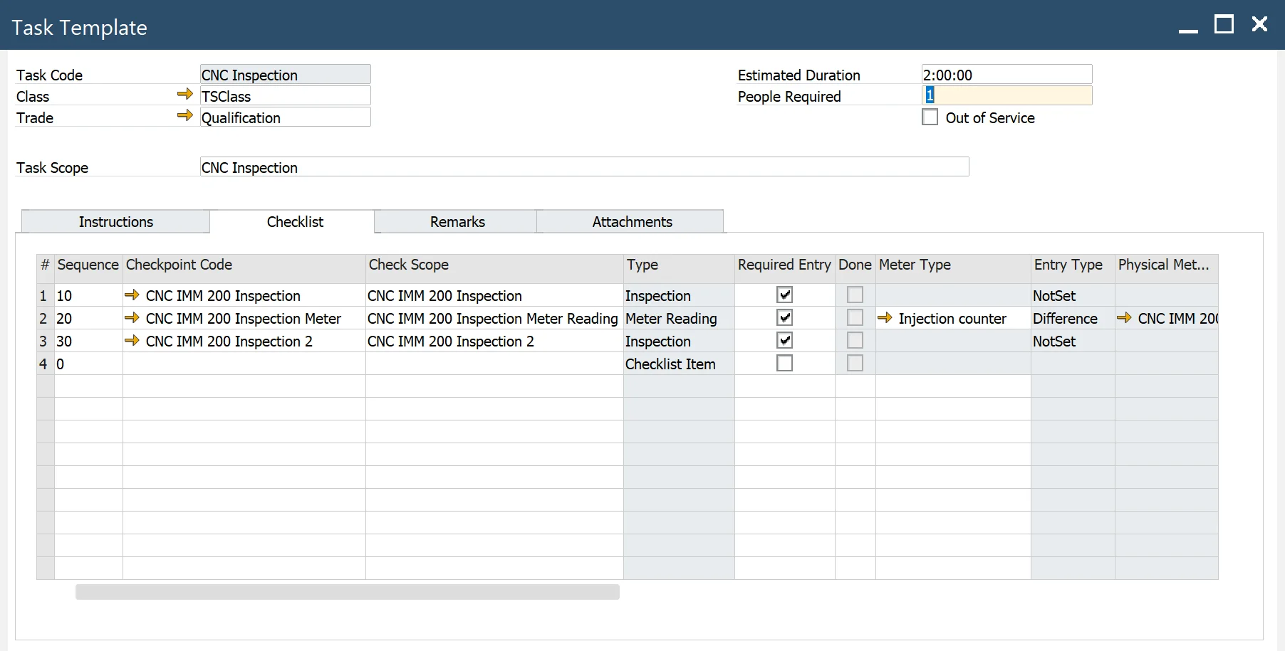Click link arrow beside Injection counter meter type
The width and height of the screenshot is (1285, 651).
pyautogui.click(x=885, y=318)
